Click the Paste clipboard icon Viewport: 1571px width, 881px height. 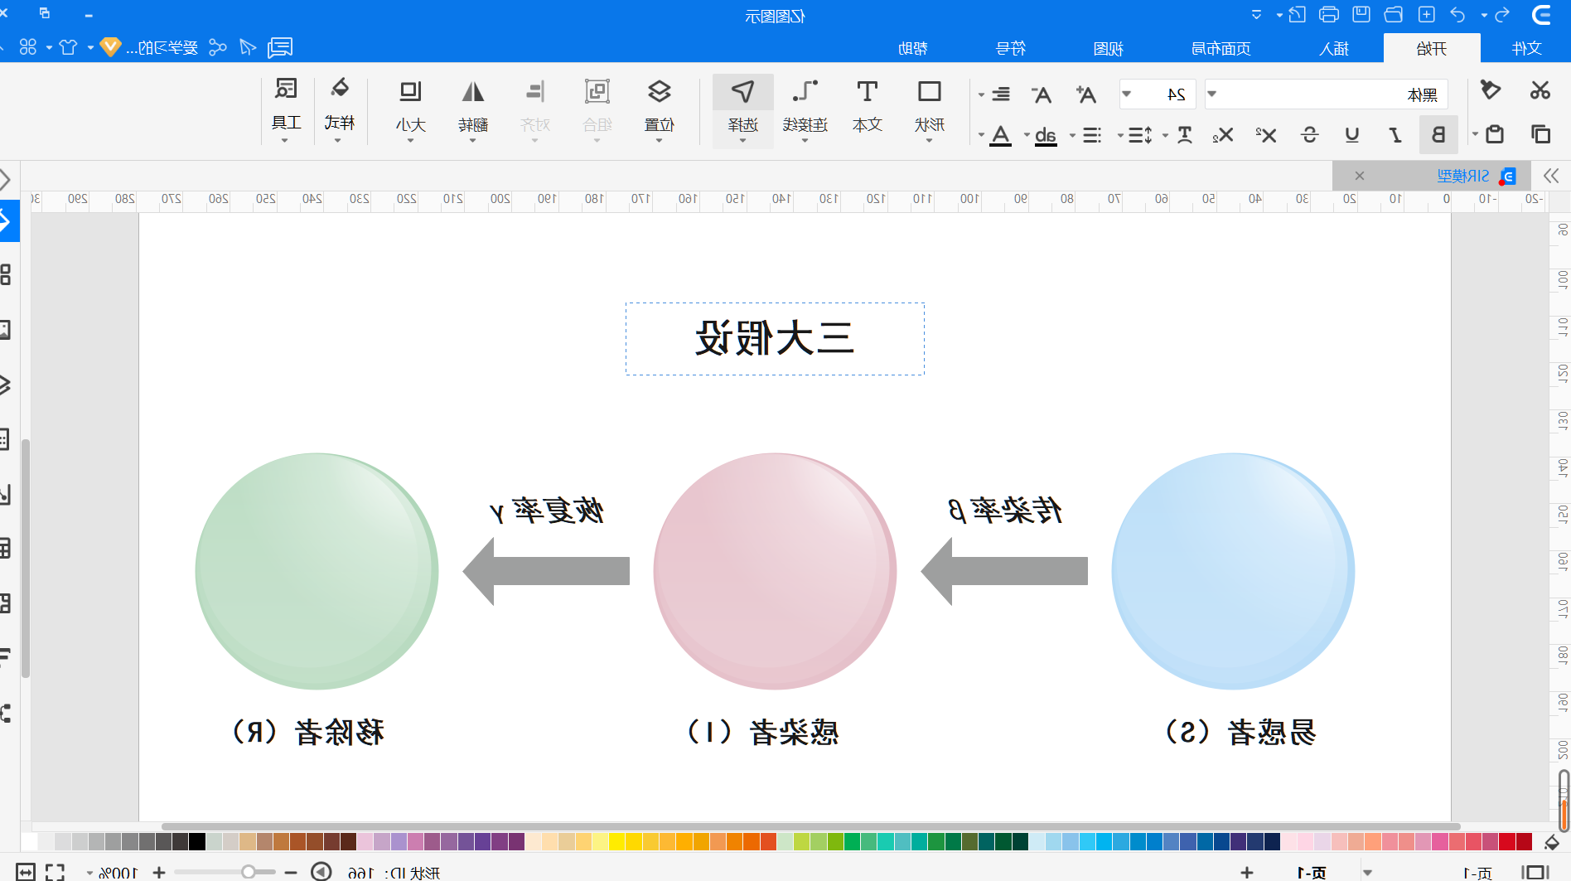1495,134
